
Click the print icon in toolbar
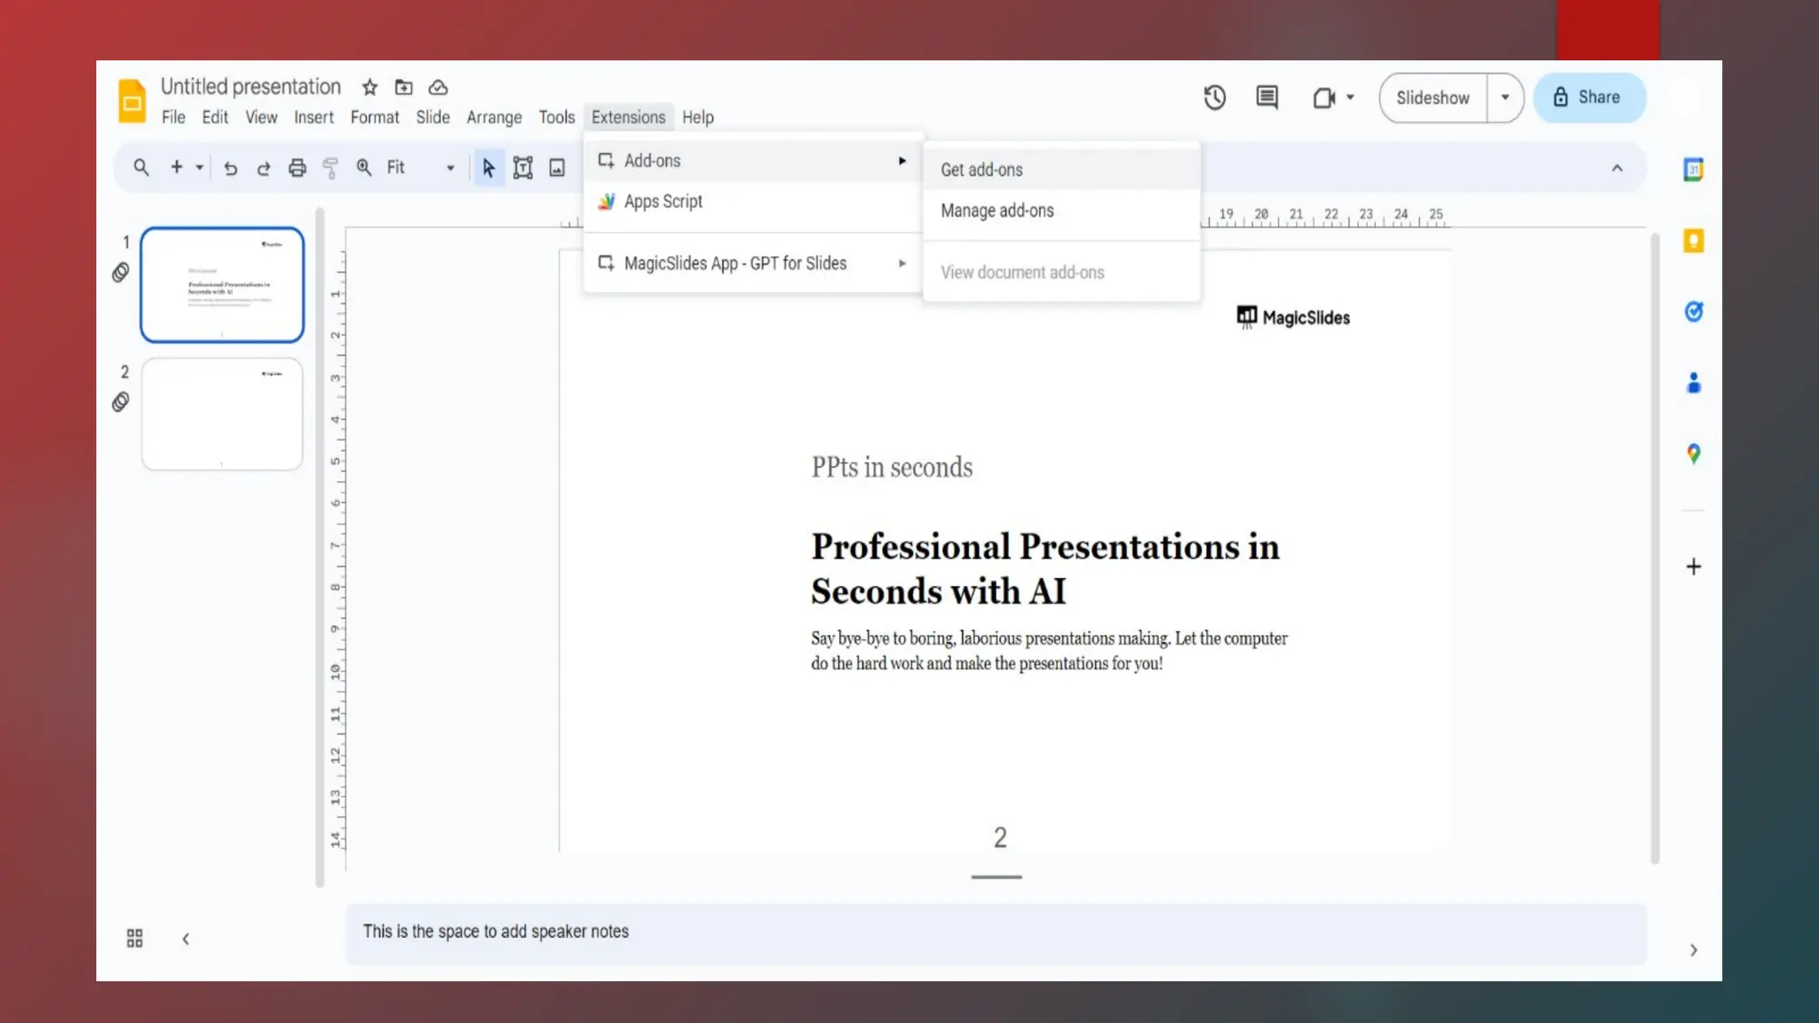tap(297, 168)
